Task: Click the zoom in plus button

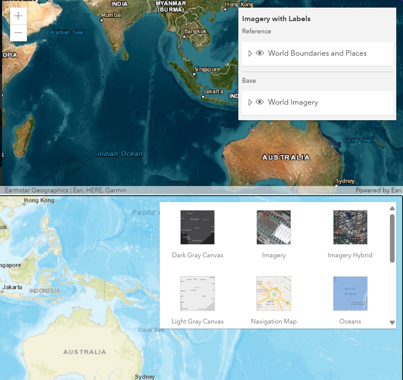Action: tap(19, 16)
